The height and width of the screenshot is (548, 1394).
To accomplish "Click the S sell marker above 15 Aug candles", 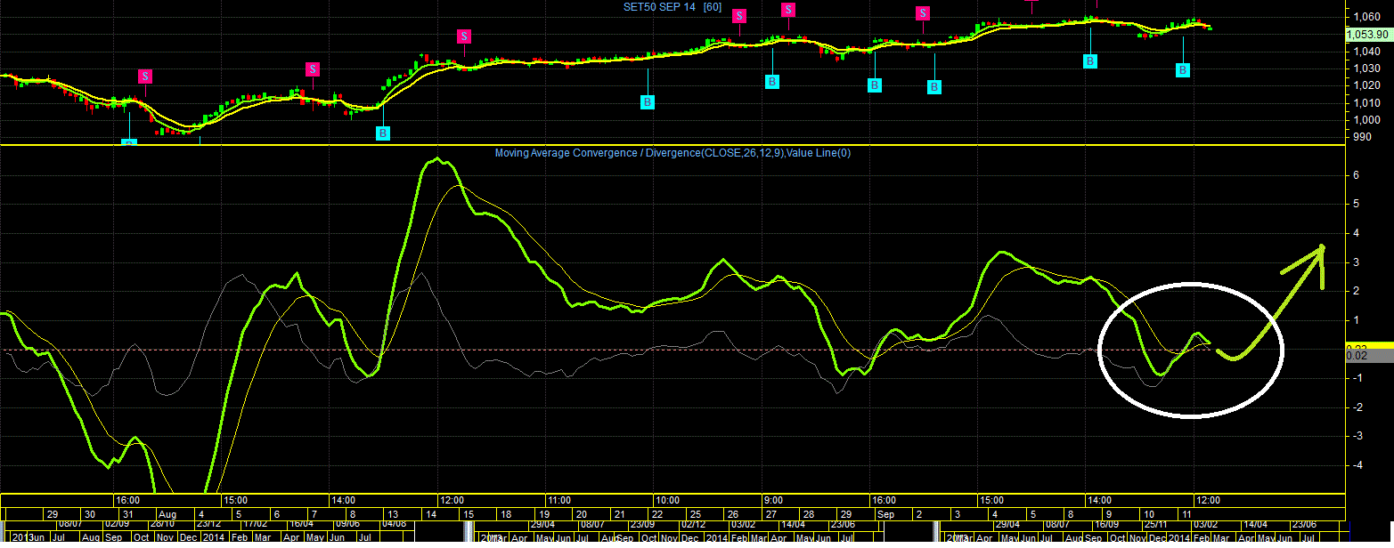I will pos(464,36).
